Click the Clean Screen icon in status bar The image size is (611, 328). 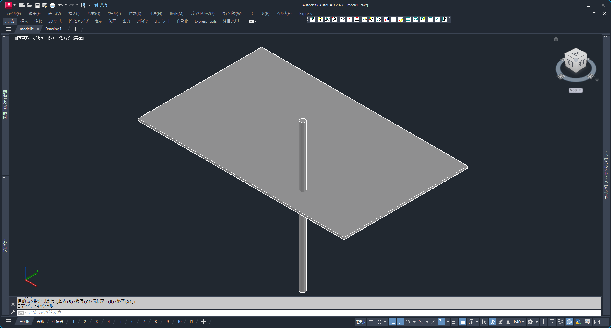click(597, 322)
